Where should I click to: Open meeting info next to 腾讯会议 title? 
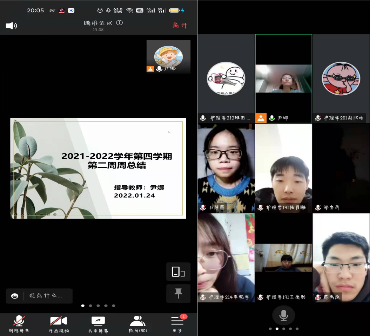(x=119, y=23)
